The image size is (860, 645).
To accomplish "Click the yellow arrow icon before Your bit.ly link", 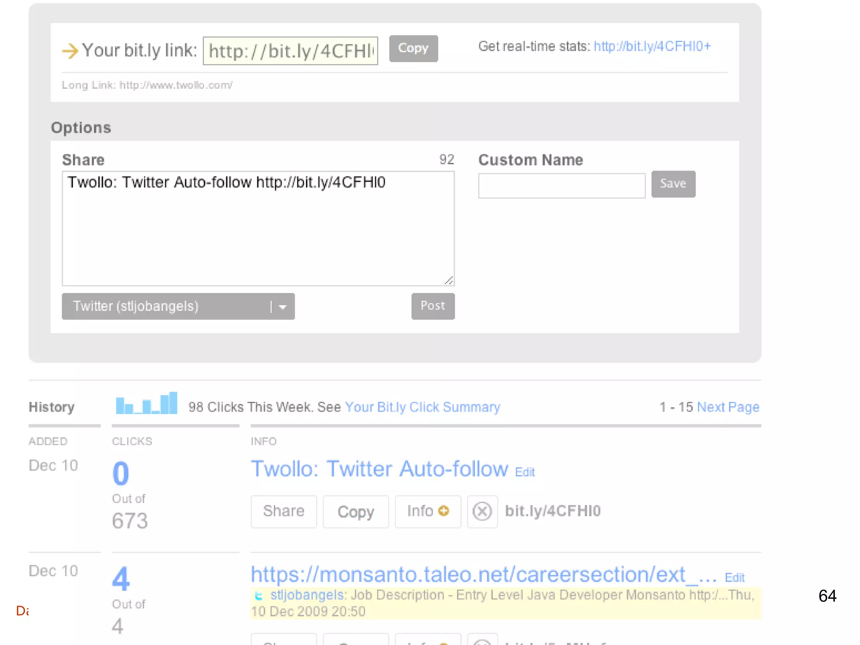I will pyautogui.click(x=70, y=51).
